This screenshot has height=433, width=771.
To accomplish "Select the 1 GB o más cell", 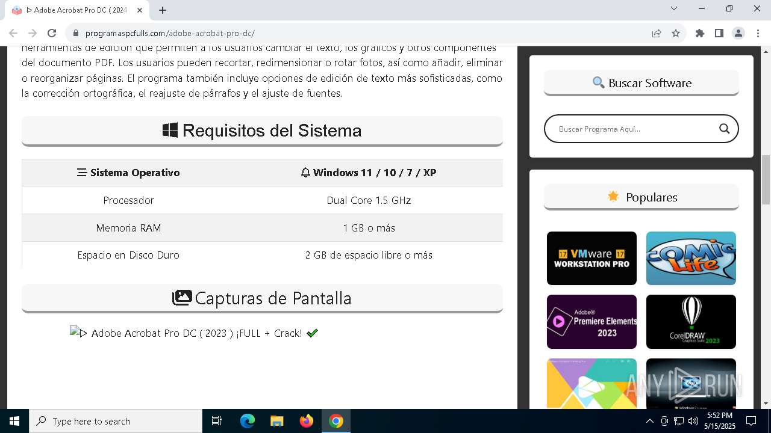I will pyautogui.click(x=369, y=228).
